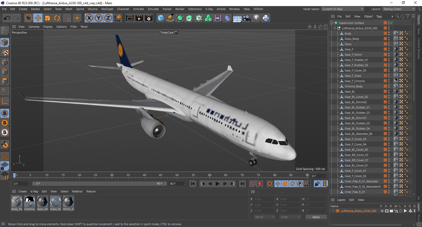Image resolution: width=422 pixels, height=227 pixels.
Task: Open Edit Render Settings gear clapperboard
Action: click(x=149, y=18)
